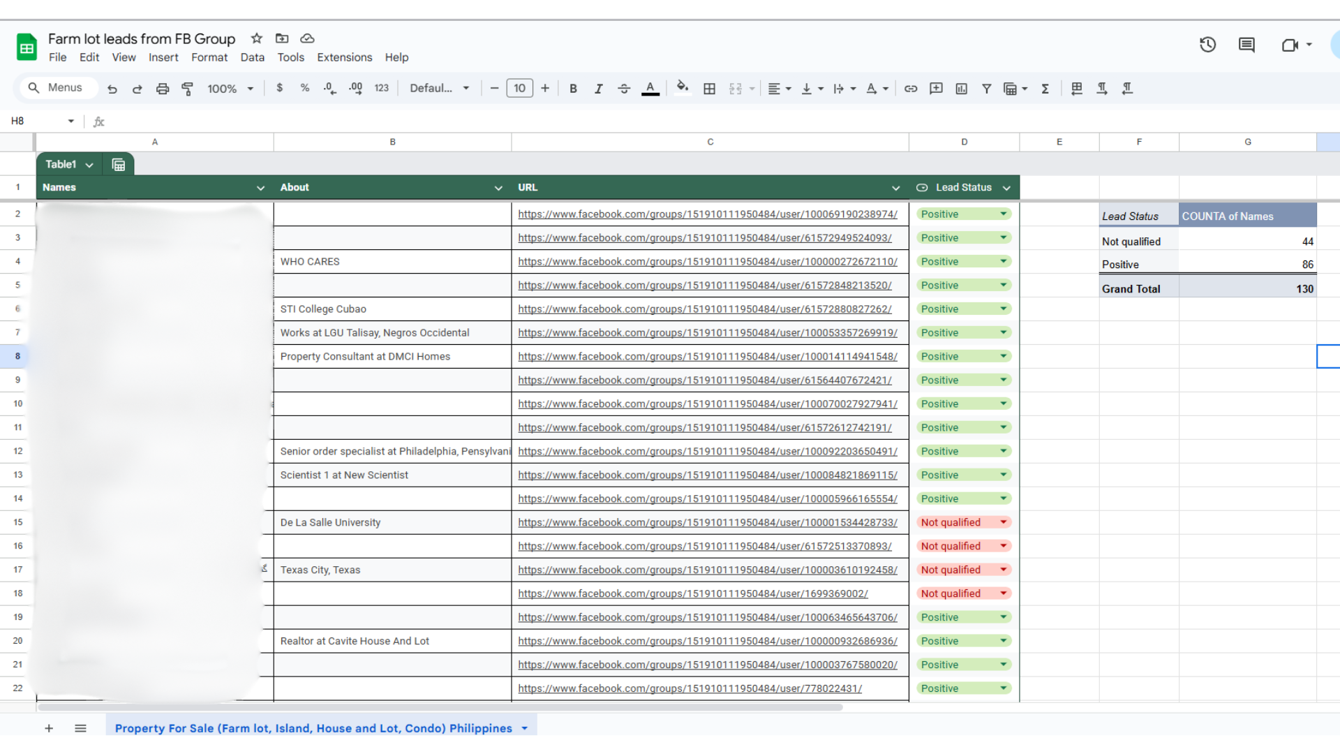Viewport: 1340px width, 754px height.
Task: Open the fill color picker
Action: [683, 87]
